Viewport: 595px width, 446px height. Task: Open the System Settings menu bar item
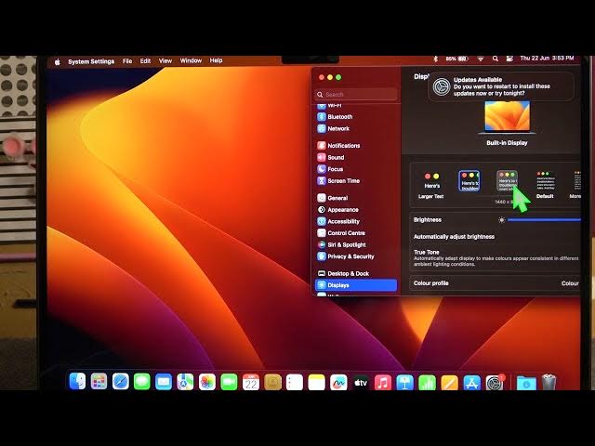point(91,61)
